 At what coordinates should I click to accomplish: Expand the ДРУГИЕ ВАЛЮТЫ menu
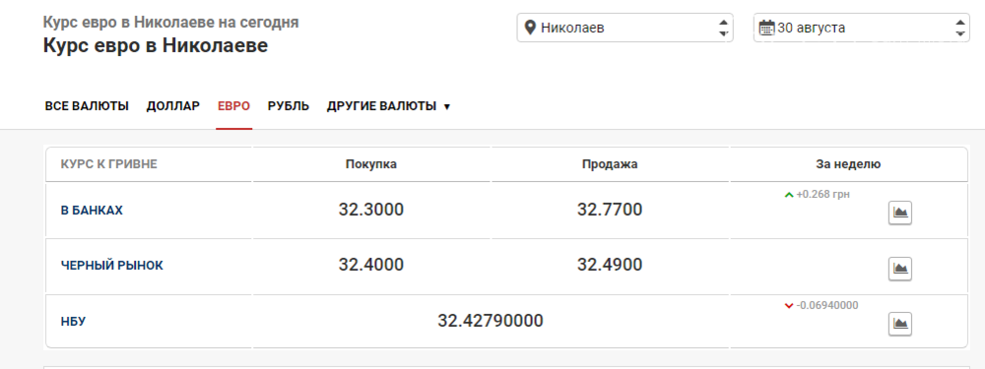pos(388,106)
